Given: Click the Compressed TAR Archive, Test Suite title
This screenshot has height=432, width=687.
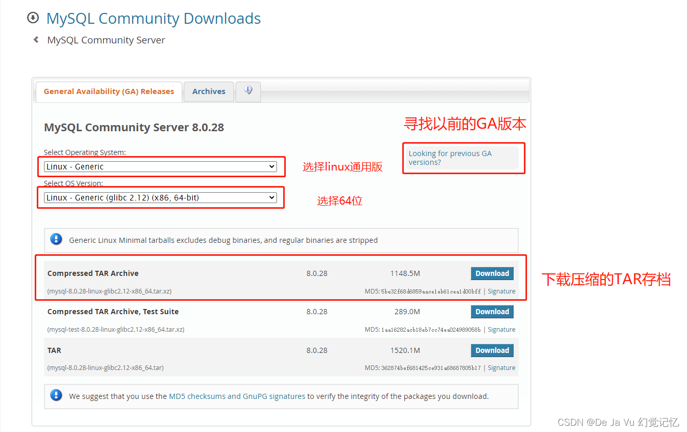Looking at the screenshot, I should coord(113,312).
